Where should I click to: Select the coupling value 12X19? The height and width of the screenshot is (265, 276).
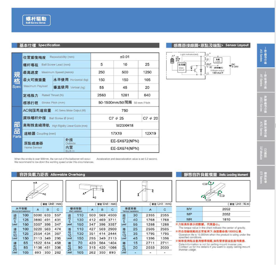(x=150, y=133)
